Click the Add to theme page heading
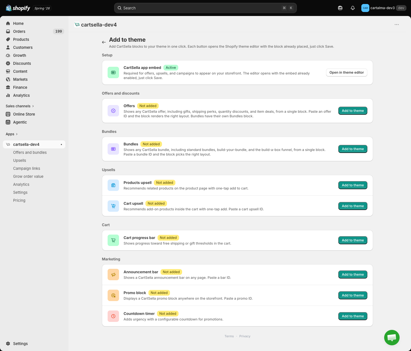The width and height of the screenshot is (411, 351). pos(127,40)
